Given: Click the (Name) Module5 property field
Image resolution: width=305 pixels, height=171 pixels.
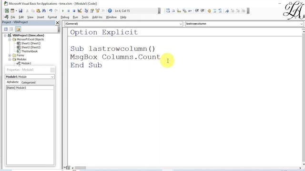Looking at the screenshot, I should coord(30,88).
